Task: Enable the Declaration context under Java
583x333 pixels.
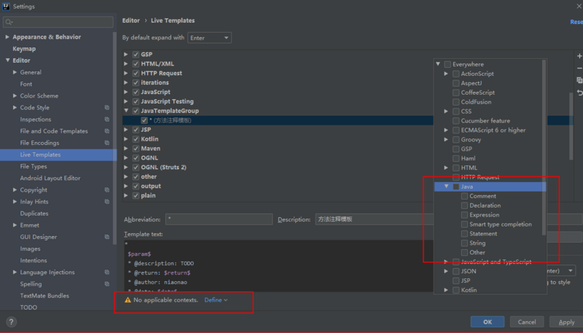Action: [x=464, y=205]
